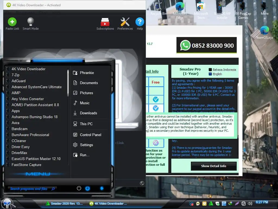Click the skull Start button
Image resolution: width=278 pixels, height=209 pixels.
click(7, 203)
